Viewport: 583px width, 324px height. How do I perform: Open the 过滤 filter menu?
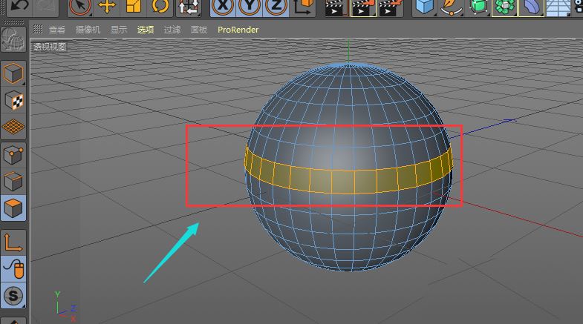(172, 30)
